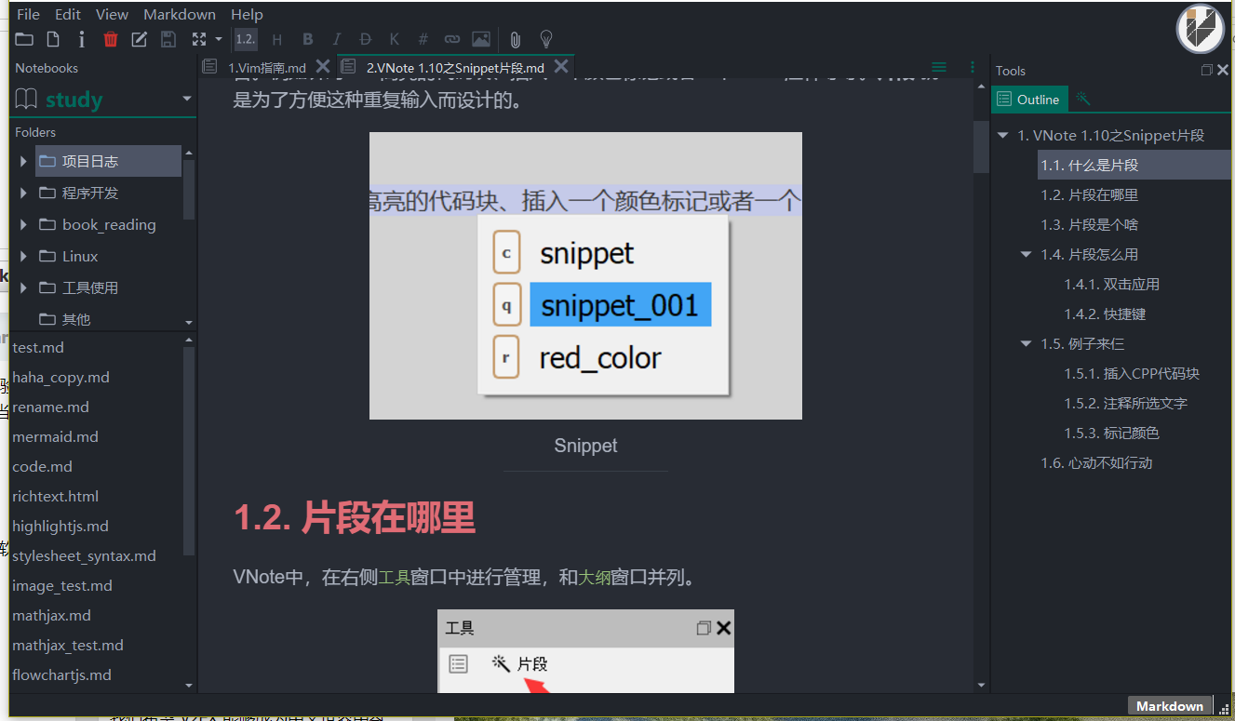The height and width of the screenshot is (721, 1235).
Task: Switch to 1.Vim指南.md tab
Action: pyautogui.click(x=266, y=67)
